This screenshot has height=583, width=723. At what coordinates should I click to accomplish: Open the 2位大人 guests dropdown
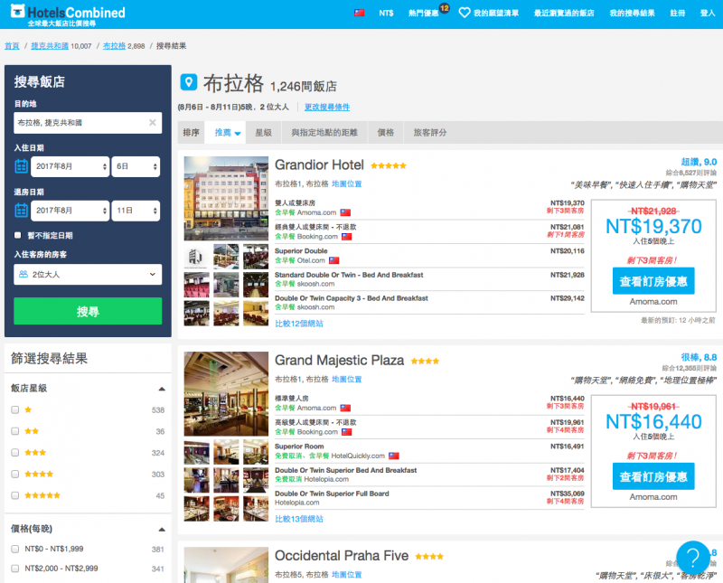[88, 275]
